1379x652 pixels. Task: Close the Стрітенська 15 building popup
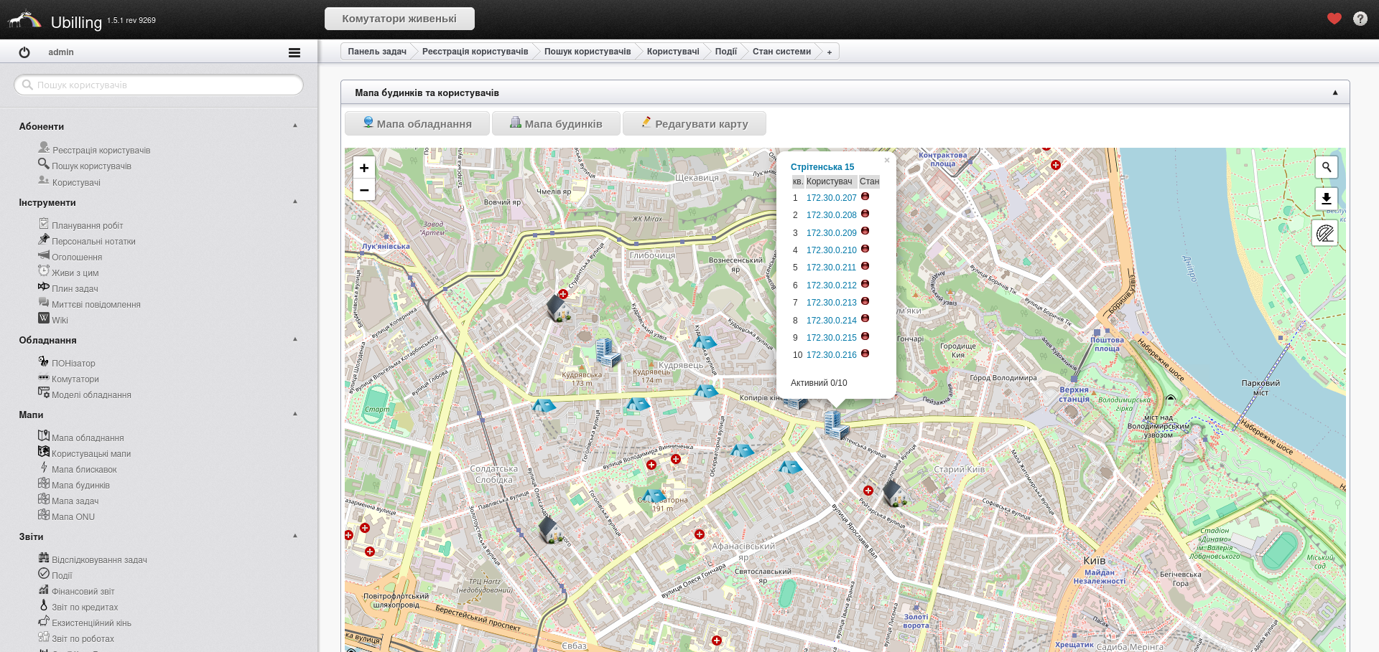tap(887, 160)
